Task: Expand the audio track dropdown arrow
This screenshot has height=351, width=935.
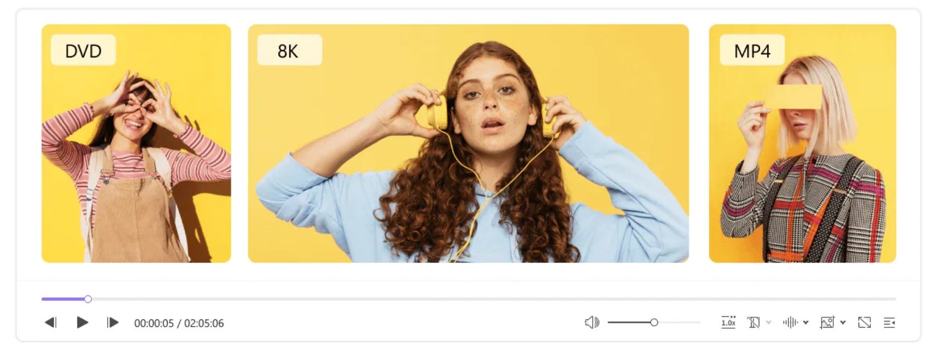Action: pos(806,323)
